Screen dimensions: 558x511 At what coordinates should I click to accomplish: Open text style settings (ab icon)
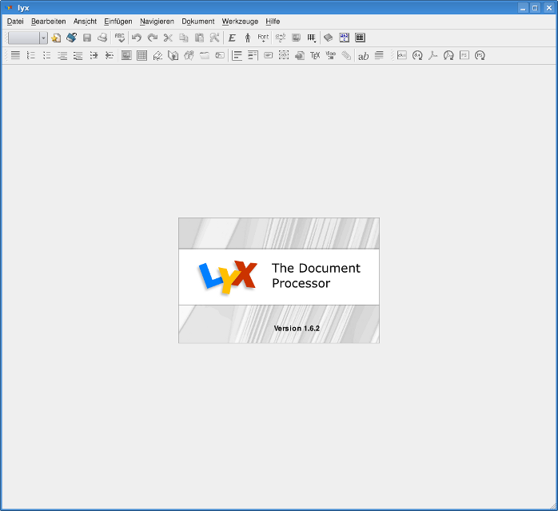click(364, 55)
